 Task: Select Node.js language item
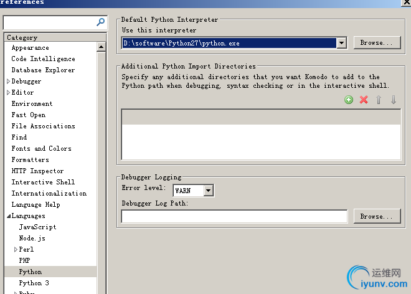pos(32,238)
